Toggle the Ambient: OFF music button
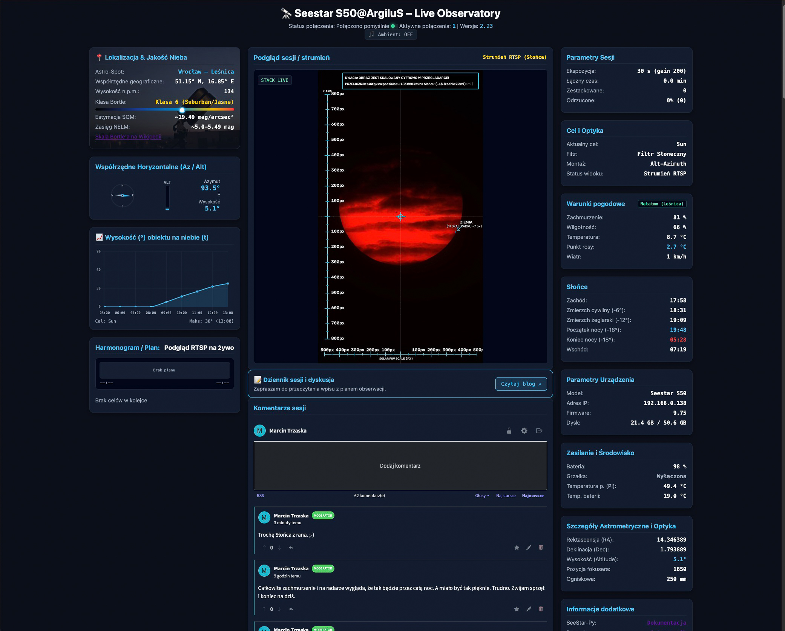785x631 pixels. (391, 34)
